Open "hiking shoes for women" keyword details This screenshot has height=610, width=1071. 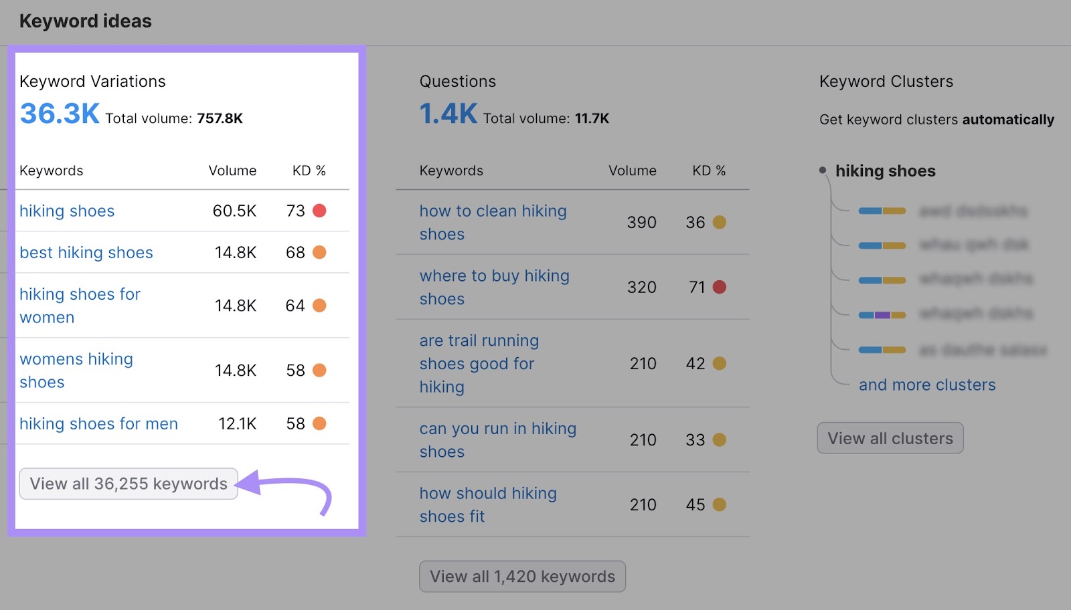coord(80,306)
